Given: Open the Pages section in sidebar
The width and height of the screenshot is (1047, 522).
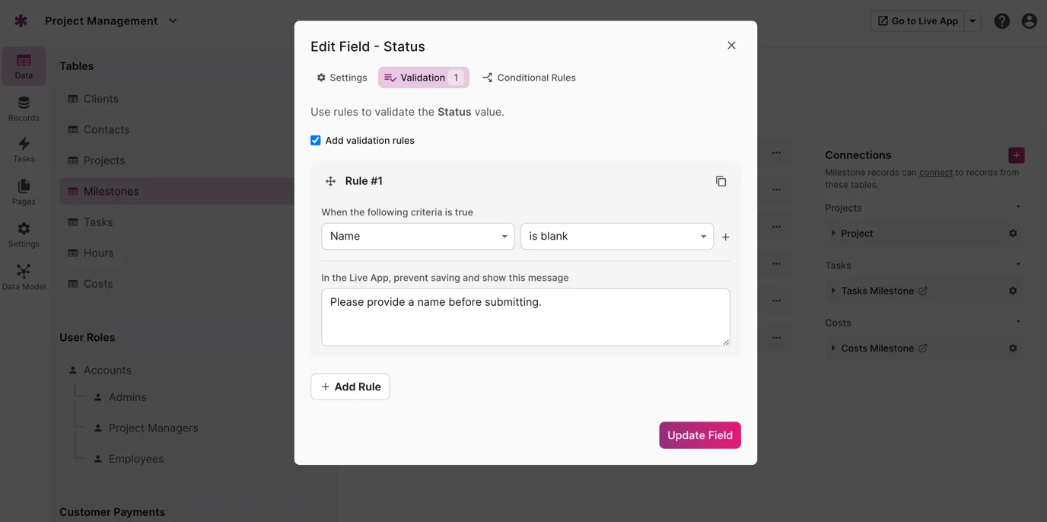Looking at the screenshot, I should click(24, 193).
